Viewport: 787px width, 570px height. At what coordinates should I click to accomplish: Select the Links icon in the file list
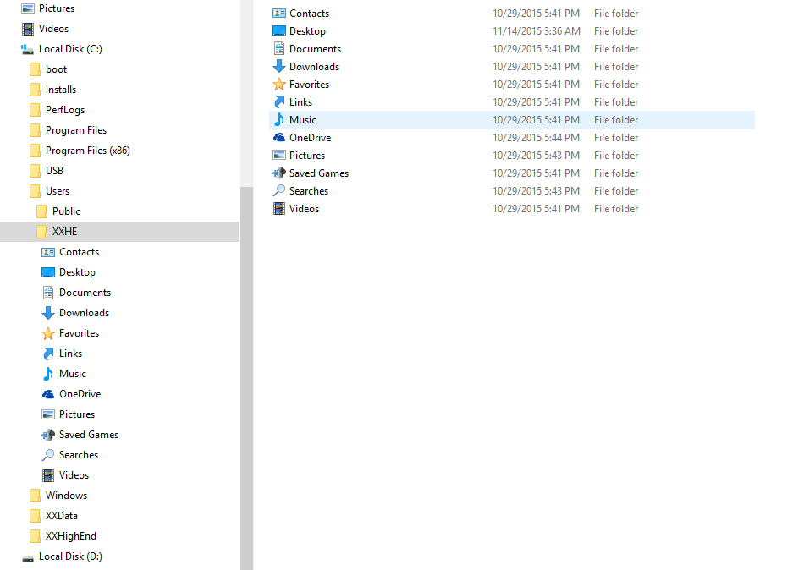[279, 101]
